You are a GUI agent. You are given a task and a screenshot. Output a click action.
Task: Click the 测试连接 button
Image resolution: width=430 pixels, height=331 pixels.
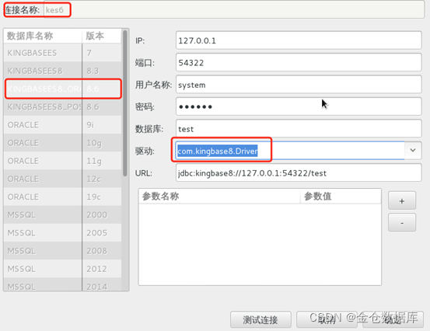coord(260,319)
